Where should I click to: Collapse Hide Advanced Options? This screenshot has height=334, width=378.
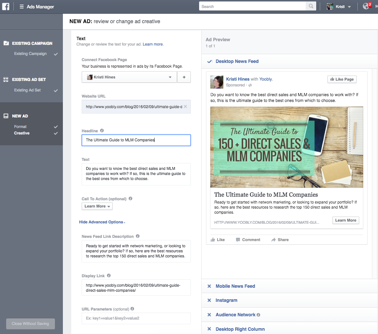pyautogui.click(x=102, y=222)
